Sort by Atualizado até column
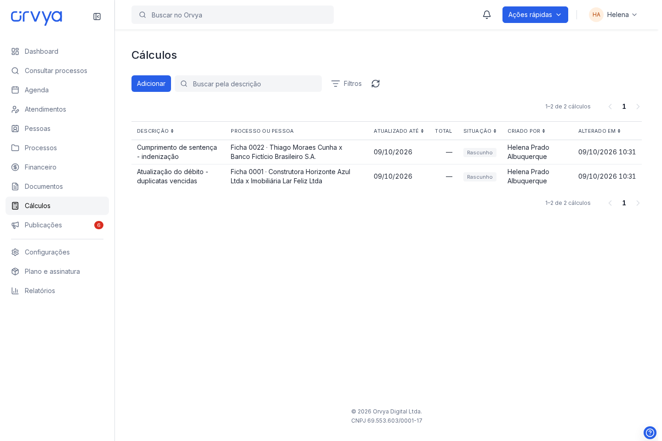662x441 pixels. pyautogui.click(x=399, y=131)
